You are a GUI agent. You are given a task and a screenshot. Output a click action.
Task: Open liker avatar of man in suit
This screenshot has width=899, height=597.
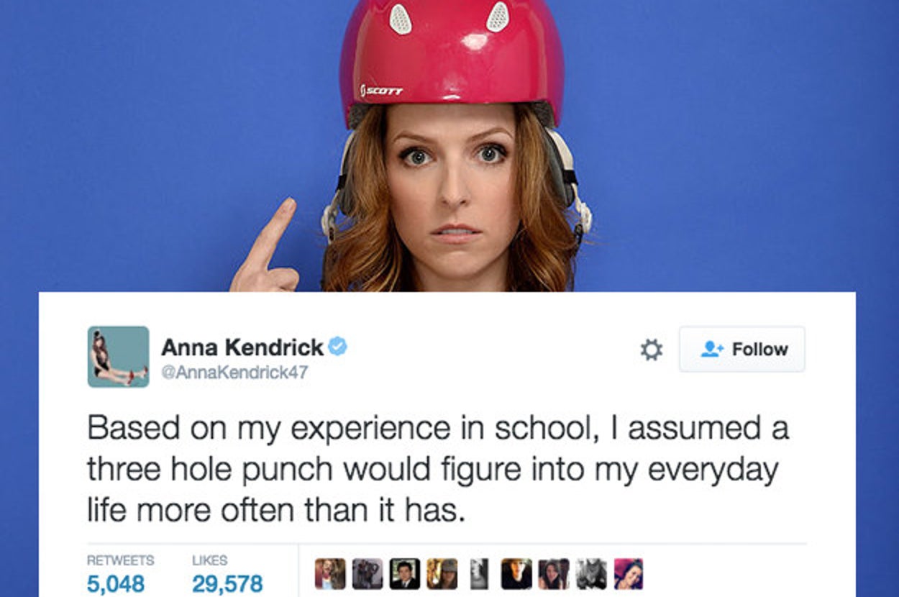405,574
